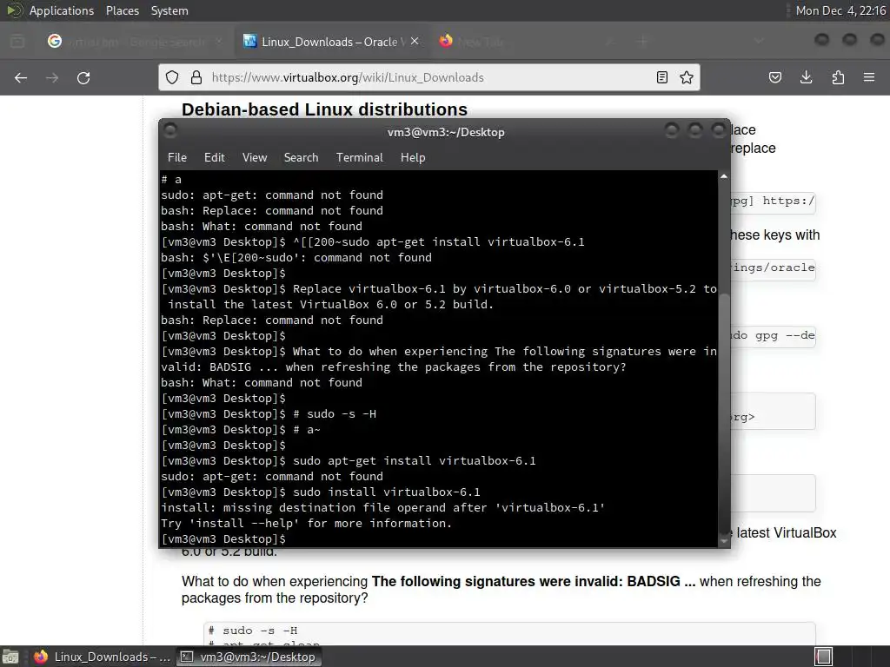The height and width of the screenshot is (667, 890).
Task: Switch to the Google Search tab
Action: (135, 42)
